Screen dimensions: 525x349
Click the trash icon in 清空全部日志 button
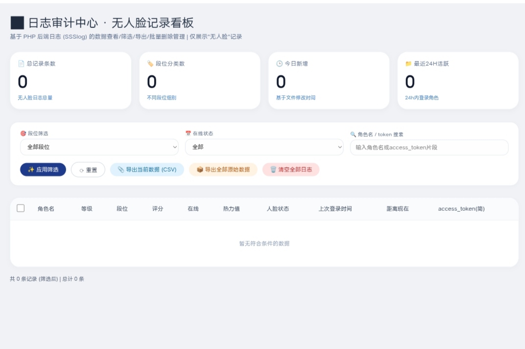point(273,170)
